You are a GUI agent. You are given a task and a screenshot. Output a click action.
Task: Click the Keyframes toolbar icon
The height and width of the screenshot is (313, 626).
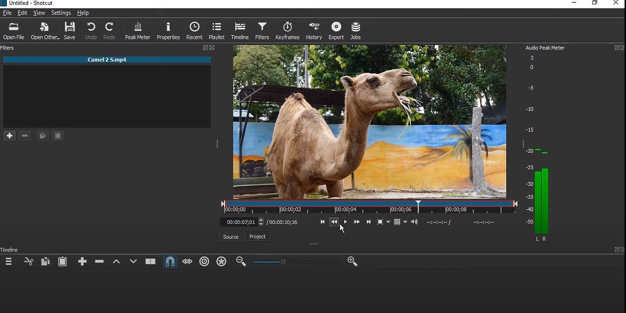pyautogui.click(x=287, y=31)
